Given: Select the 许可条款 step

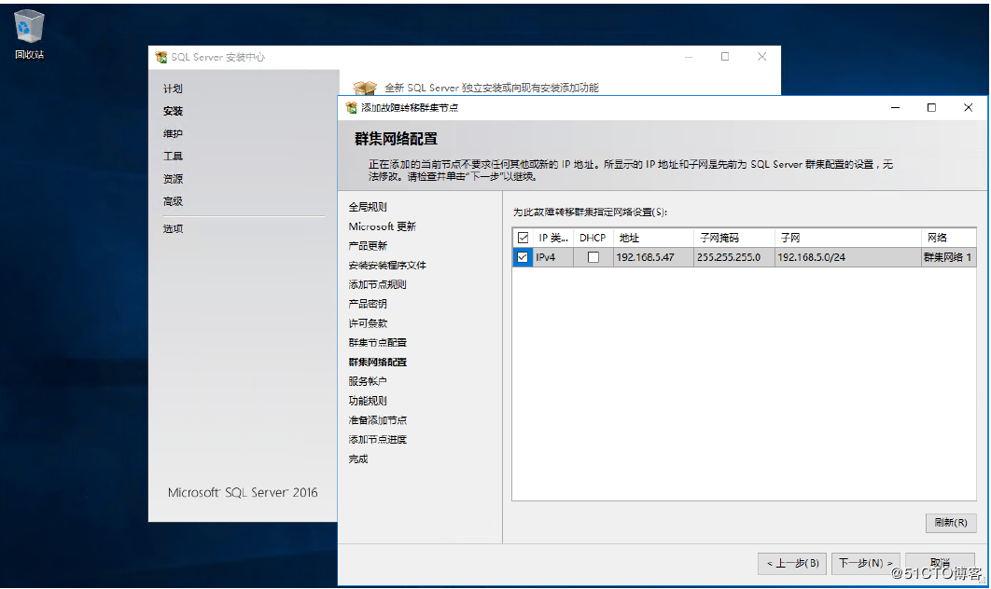Looking at the screenshot, I should pos(368,322).
